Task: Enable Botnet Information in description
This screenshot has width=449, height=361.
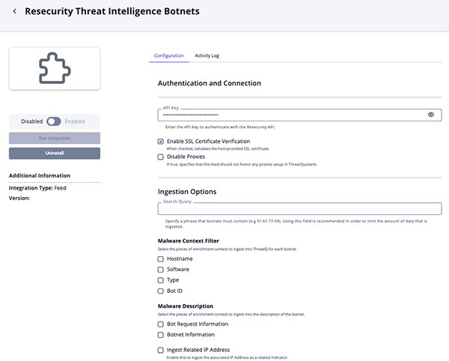Action: 161,335
